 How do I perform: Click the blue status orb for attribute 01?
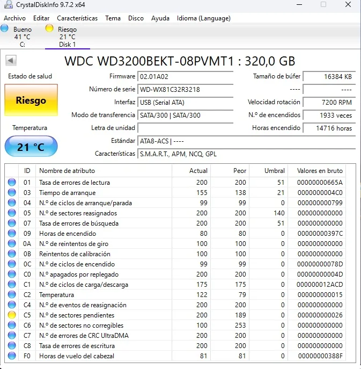click(12, 183)
